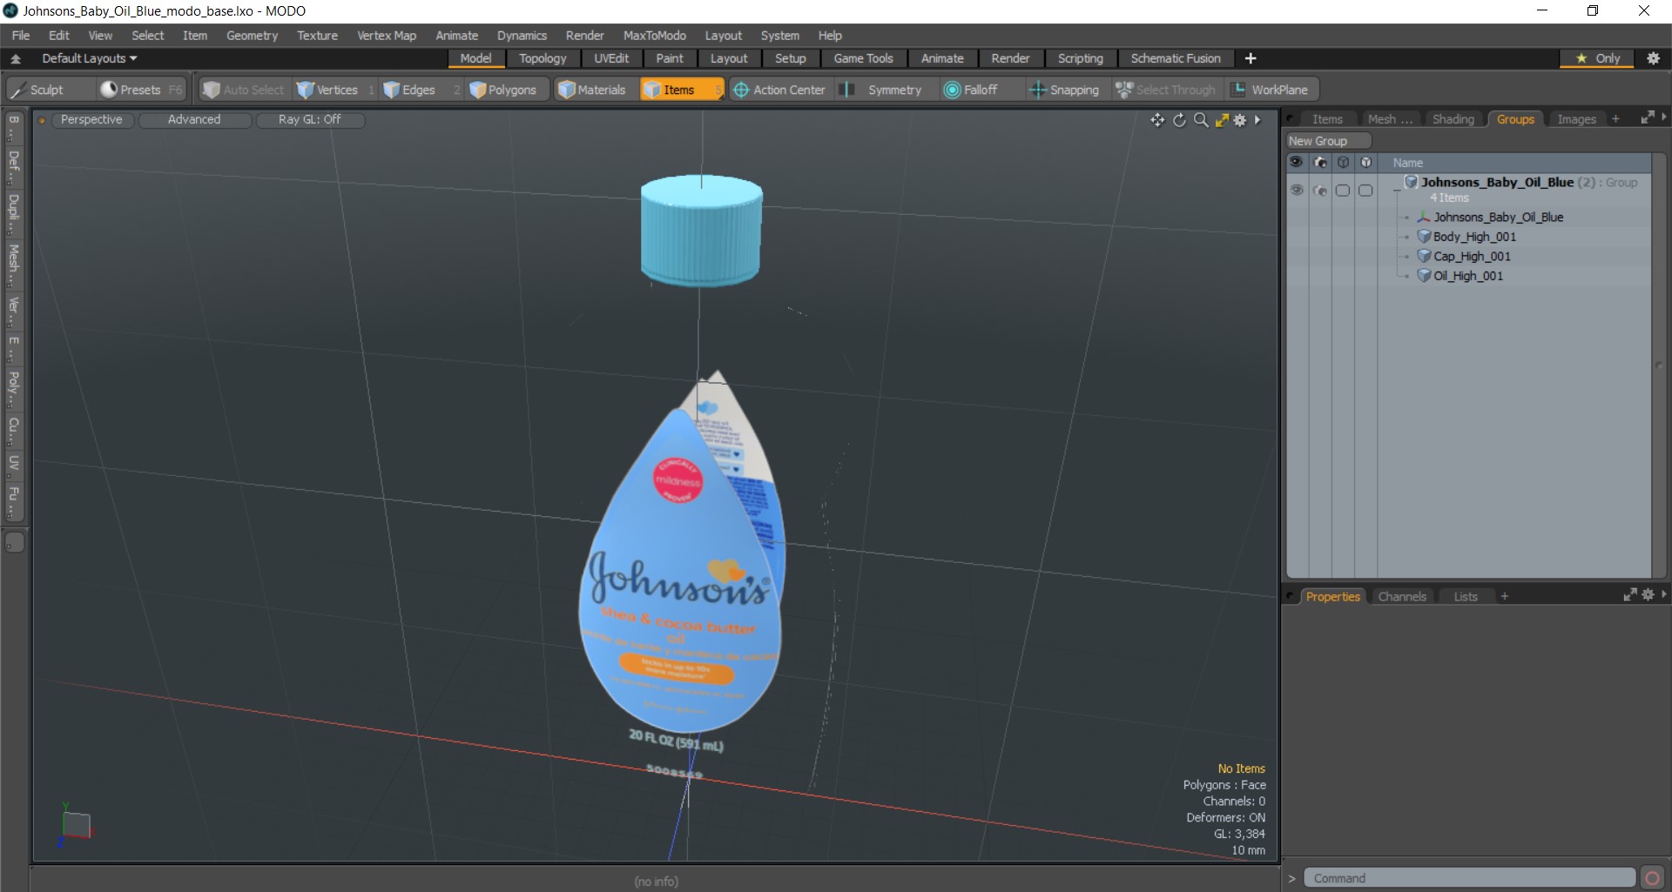Select Johnsons_Baby_Oil_Blue locator item
1672x892 pixels.
point(1498,218)
